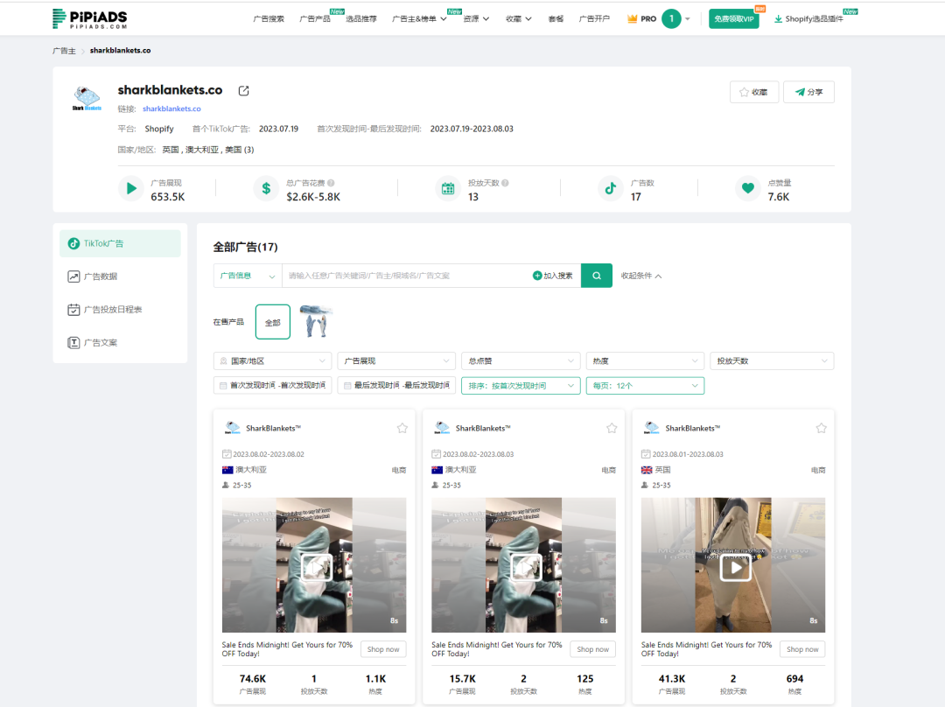The width and height of the screenshot is (945, 707).
Task: Switch to the 广告文案 sidebar tab
Action: [120, 343]
